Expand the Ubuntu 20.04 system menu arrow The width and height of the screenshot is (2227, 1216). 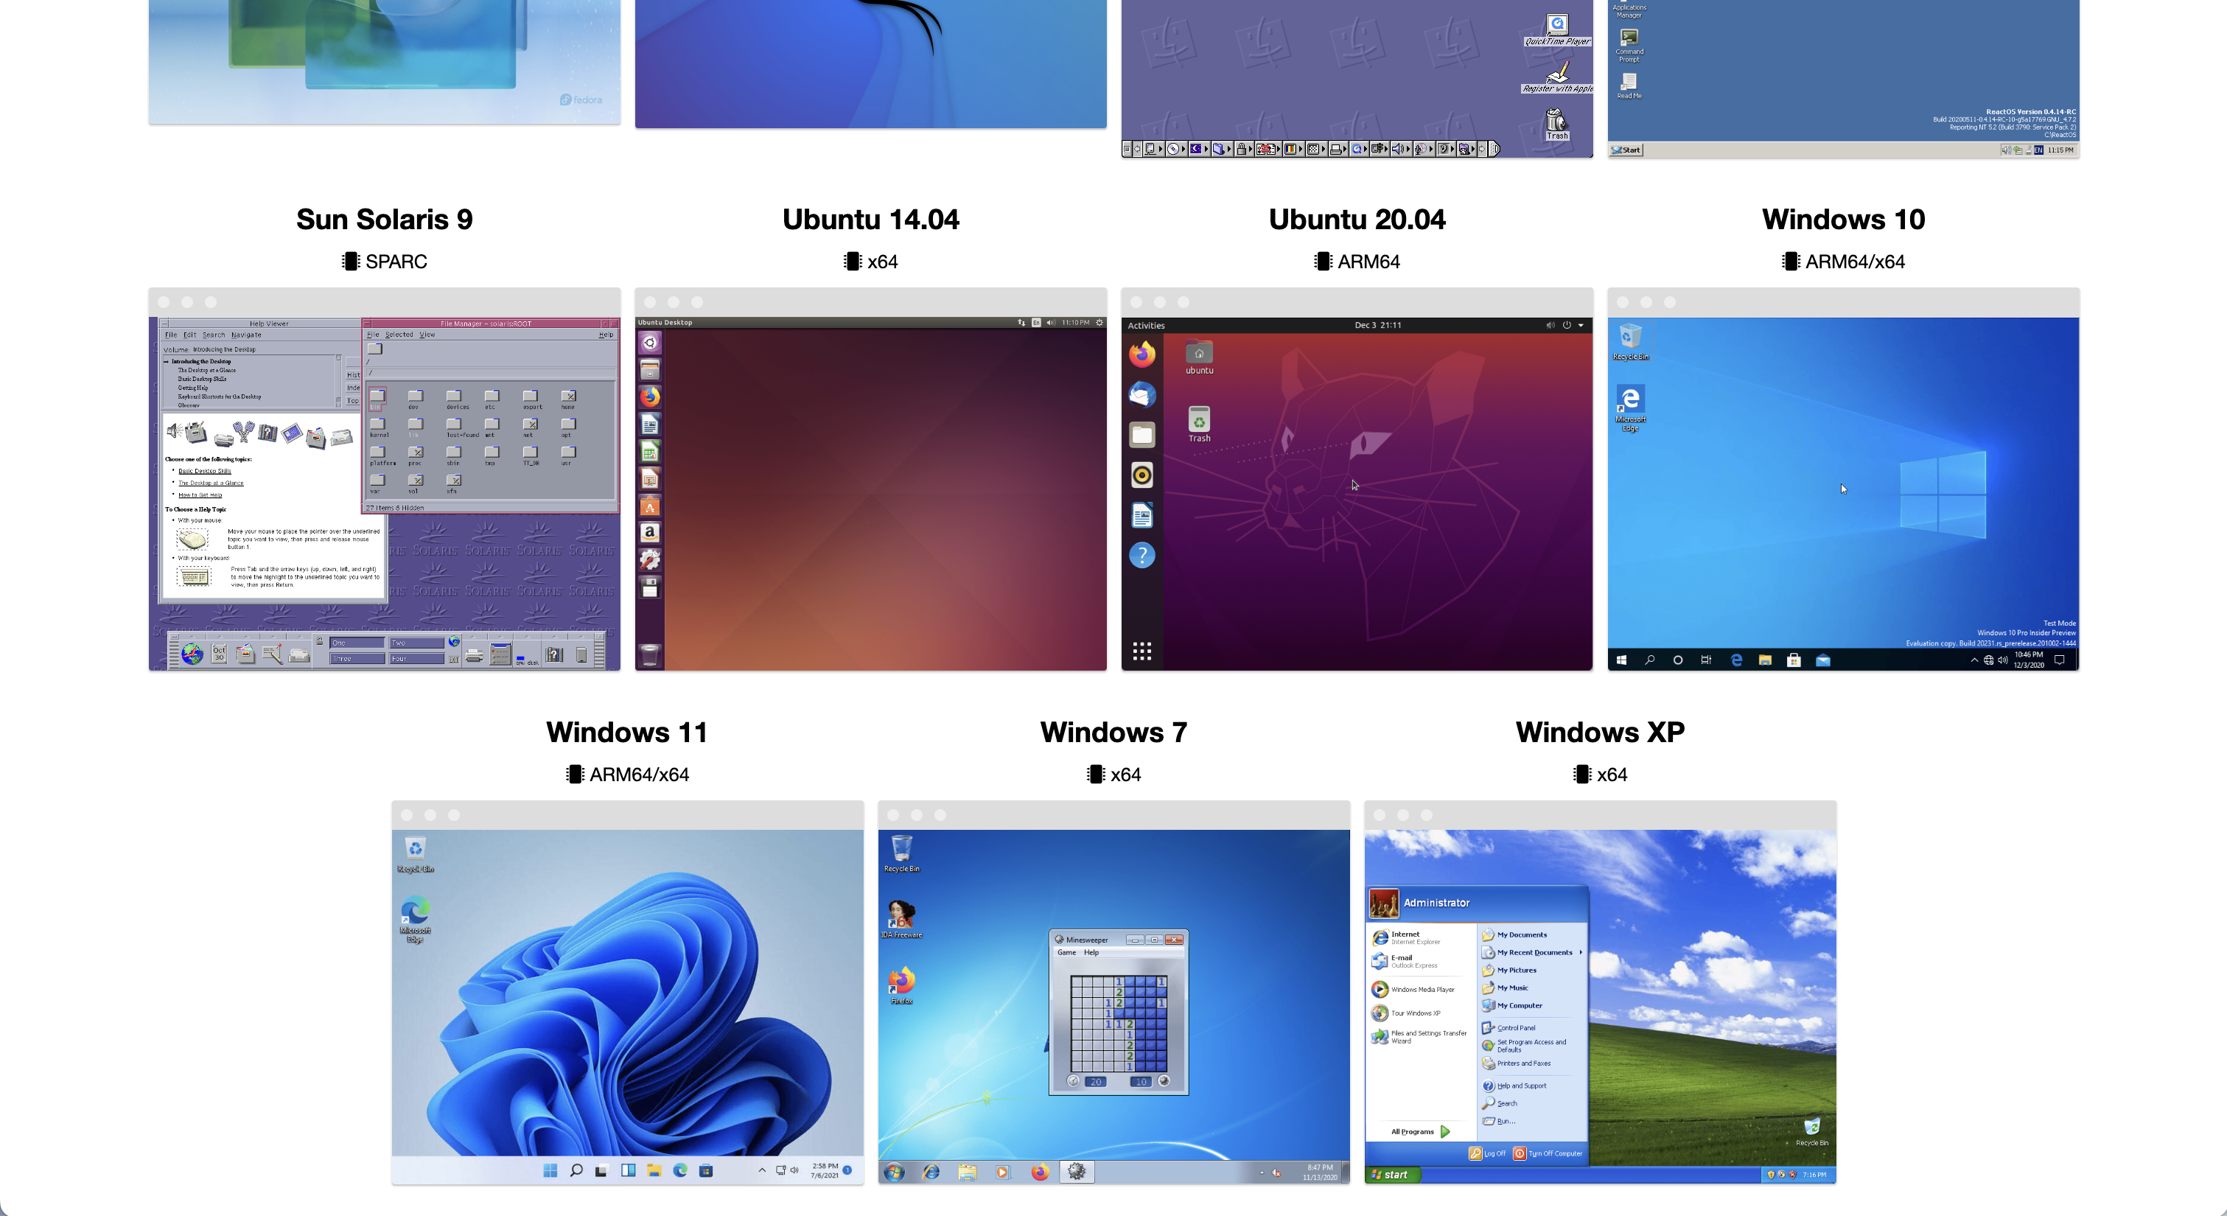(1581, 325)
